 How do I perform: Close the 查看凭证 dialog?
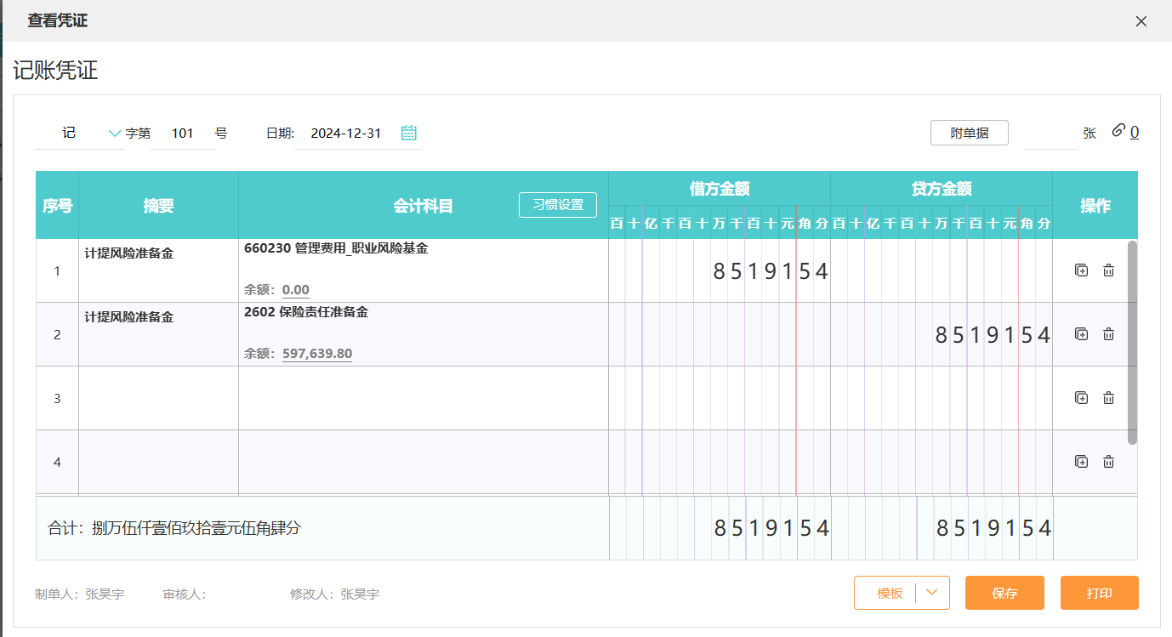(x=1141, y=21)
